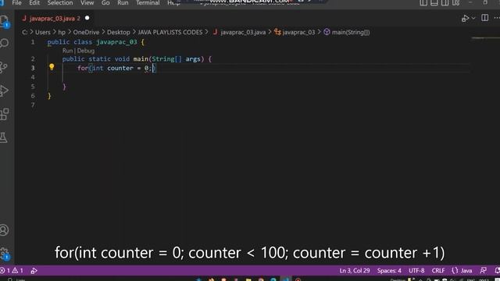
Task: Open the Explorer view in activity bar
Action: (5, 21)
